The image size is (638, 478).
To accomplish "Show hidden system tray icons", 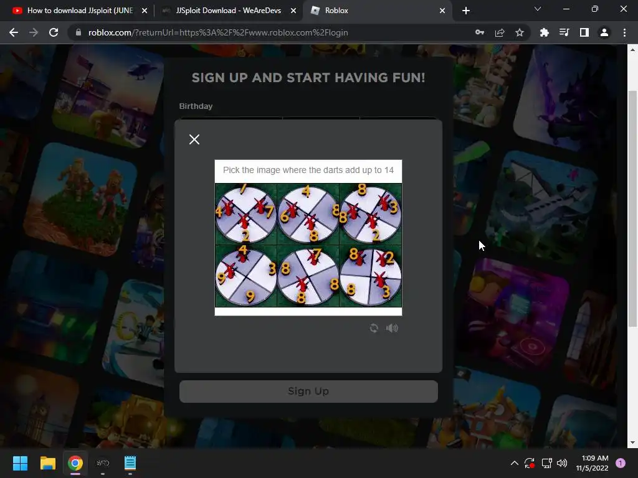I will [514, 463].
